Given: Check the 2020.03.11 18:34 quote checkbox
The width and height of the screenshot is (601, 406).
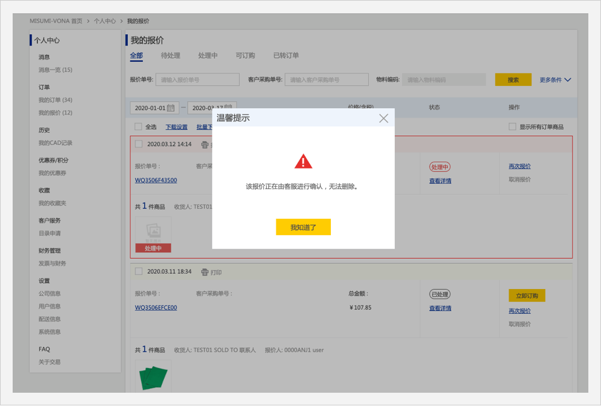Looking at the screenshot, I should pos(139,272).
